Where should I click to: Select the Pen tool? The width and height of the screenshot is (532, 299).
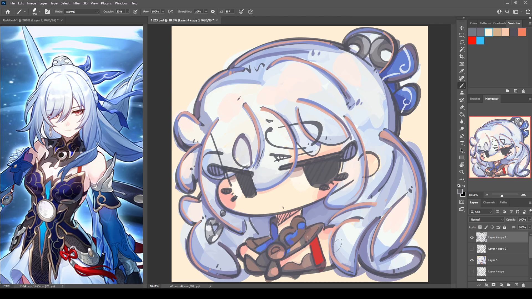click(462, 136)
